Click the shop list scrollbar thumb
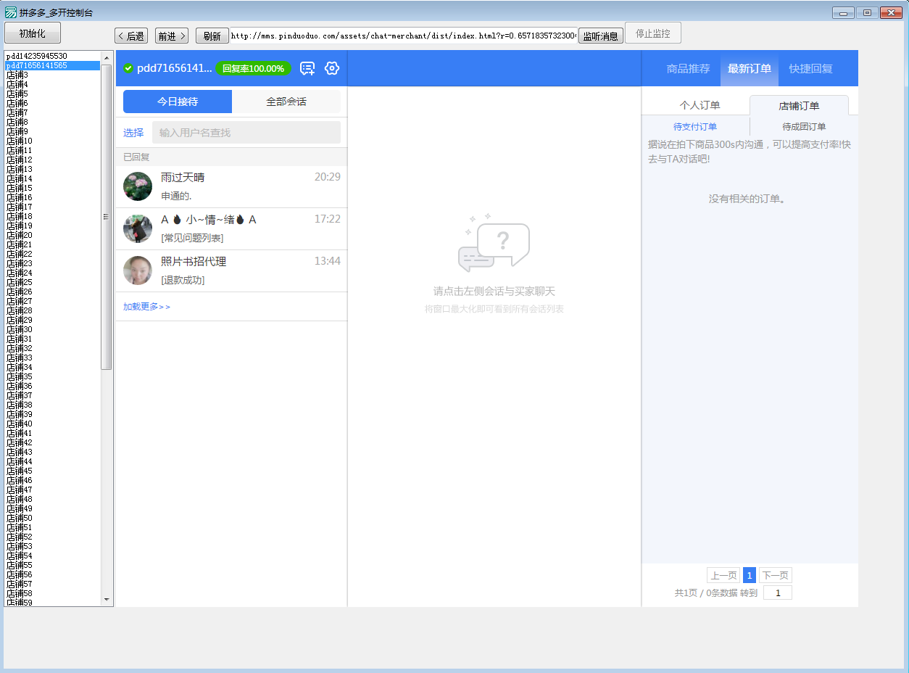The width and height of the screenshot is (909, 673). [107, 217]
